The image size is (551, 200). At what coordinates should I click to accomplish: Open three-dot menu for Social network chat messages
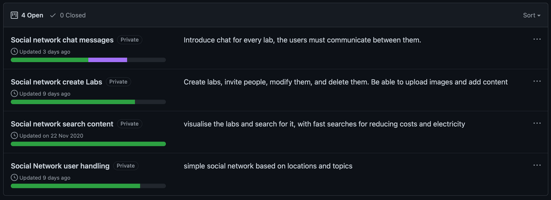pyautogui.click(x=537, y=39)
